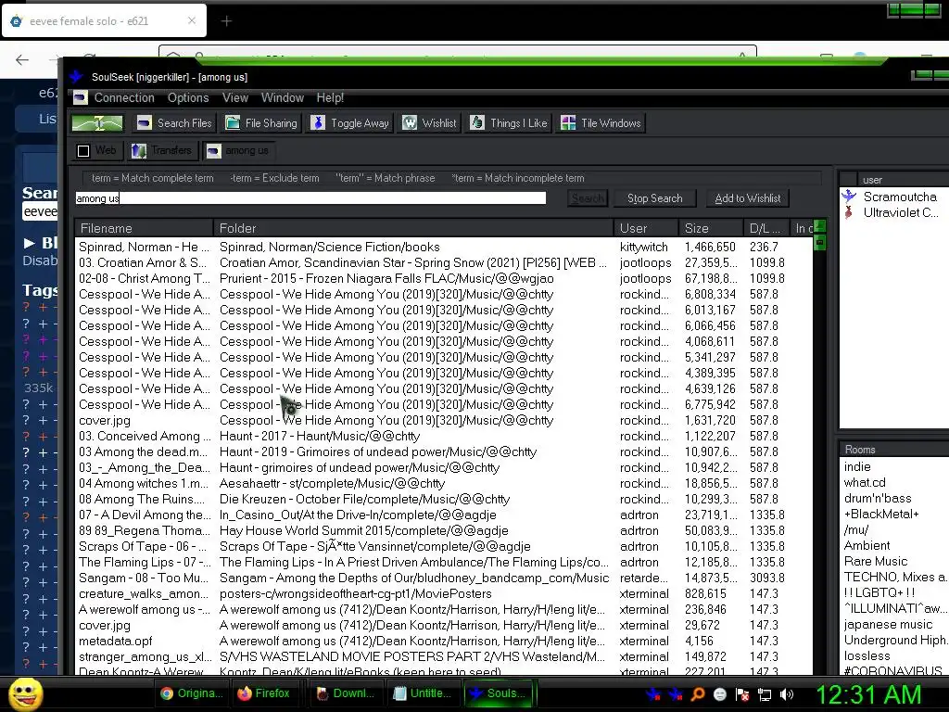The image size is (949, 712).
Task: Switch to the Web window tab
Action: (96, 150)
